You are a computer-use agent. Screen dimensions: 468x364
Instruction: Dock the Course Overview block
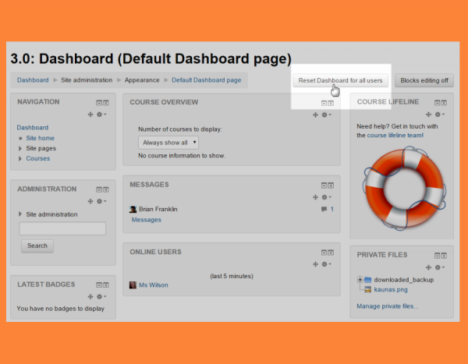point(331,103)
